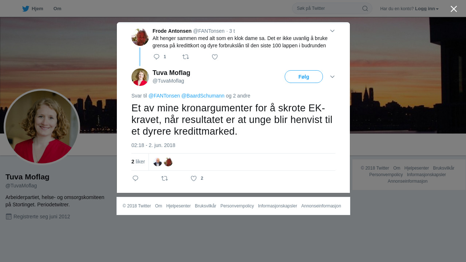Click reply icon under Tuva Moflag's tweet
The height and width of the screenshot is (262, 466).
[x=135, y=178]
